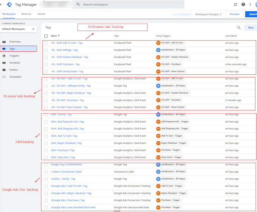The height and width of the screenshot is (212, 257).
Task: Click Add Shipping Info trigger icon
Action: (x=158, y=129)
